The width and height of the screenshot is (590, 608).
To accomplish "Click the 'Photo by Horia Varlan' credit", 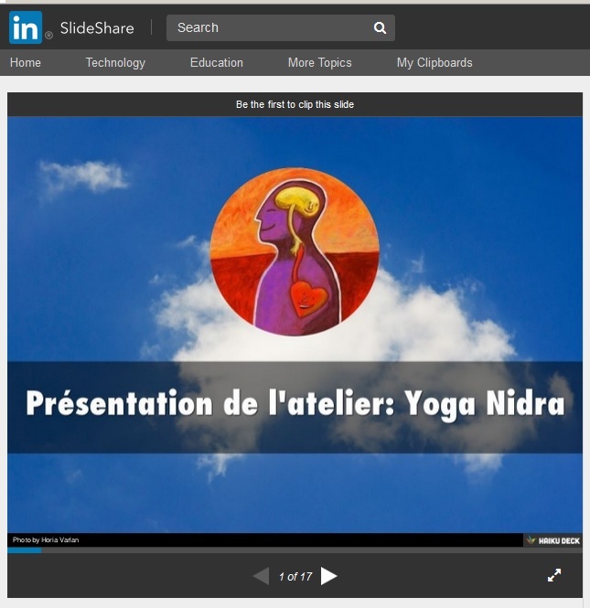I will coord(46,540).
